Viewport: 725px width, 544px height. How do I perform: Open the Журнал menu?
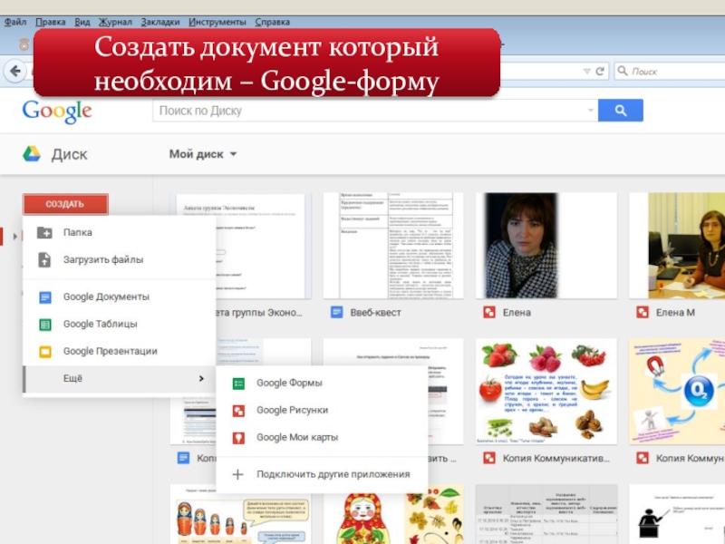[115, 22]
